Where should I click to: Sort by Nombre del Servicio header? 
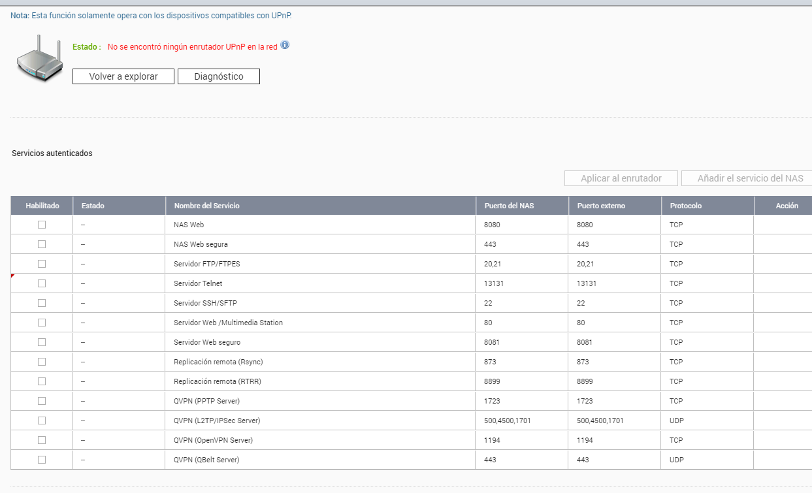point(206,206)
